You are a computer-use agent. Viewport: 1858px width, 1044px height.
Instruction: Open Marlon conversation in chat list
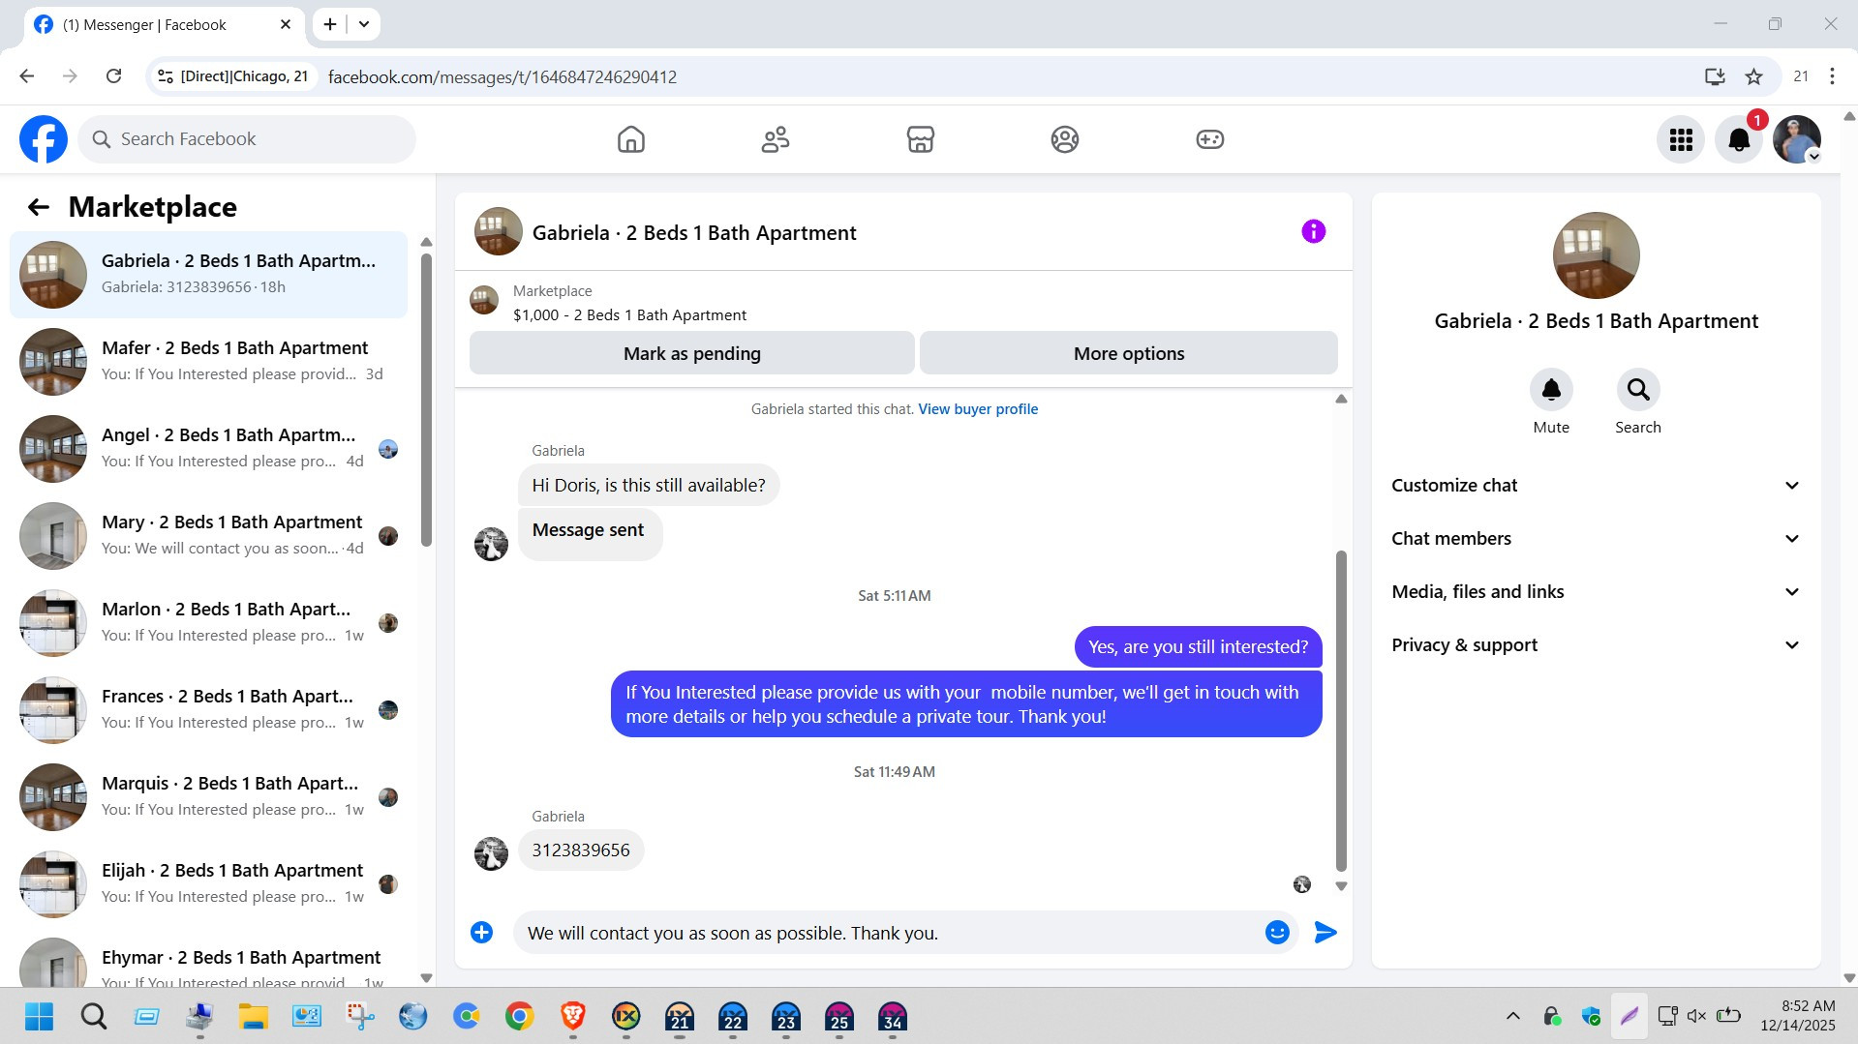(208, 623)
